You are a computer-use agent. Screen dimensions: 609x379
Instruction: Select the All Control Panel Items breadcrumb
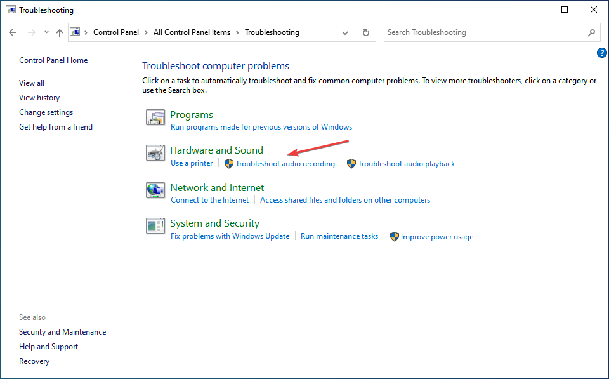pyautogui.click(x=192, y=32)
